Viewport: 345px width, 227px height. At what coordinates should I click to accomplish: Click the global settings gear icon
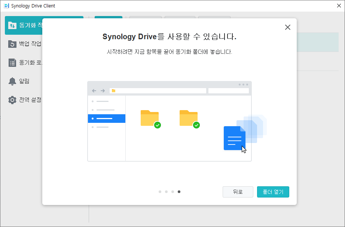(12, 100)
